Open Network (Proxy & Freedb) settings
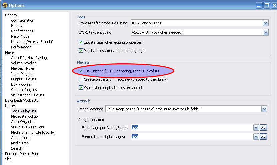The image size is (277, 165). tap(32, 42)
